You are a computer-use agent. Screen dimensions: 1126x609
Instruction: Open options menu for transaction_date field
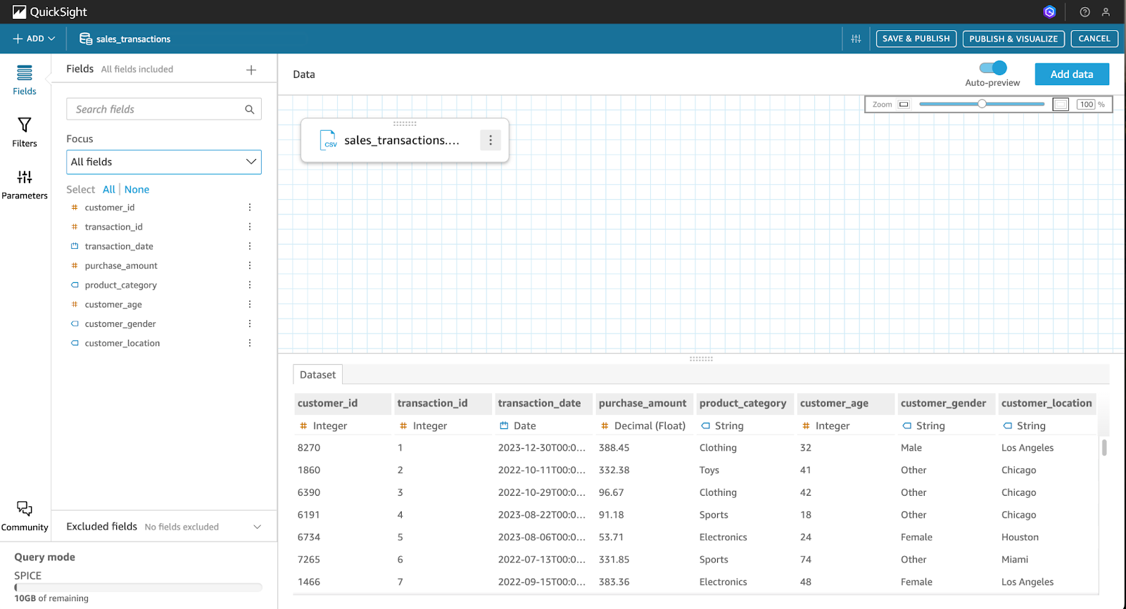(249, 246)
